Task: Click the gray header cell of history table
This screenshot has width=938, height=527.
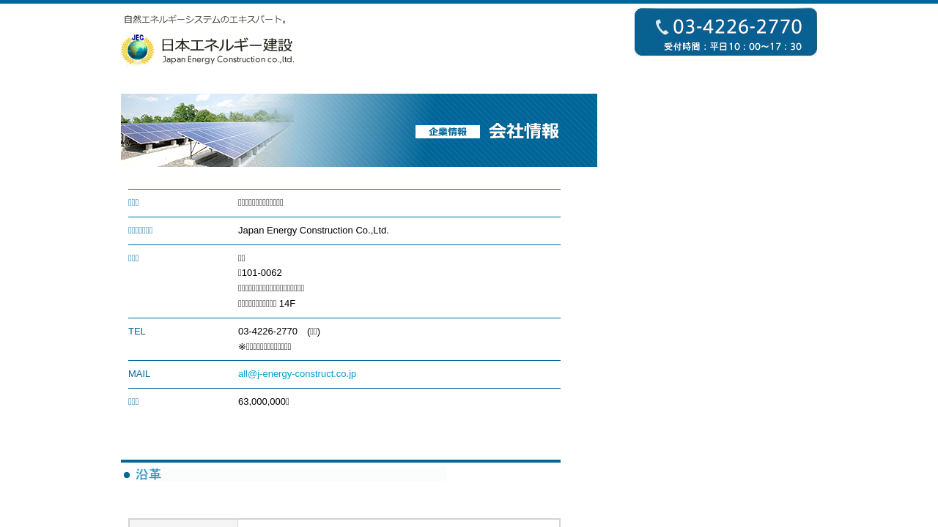Action: [184, 523]
